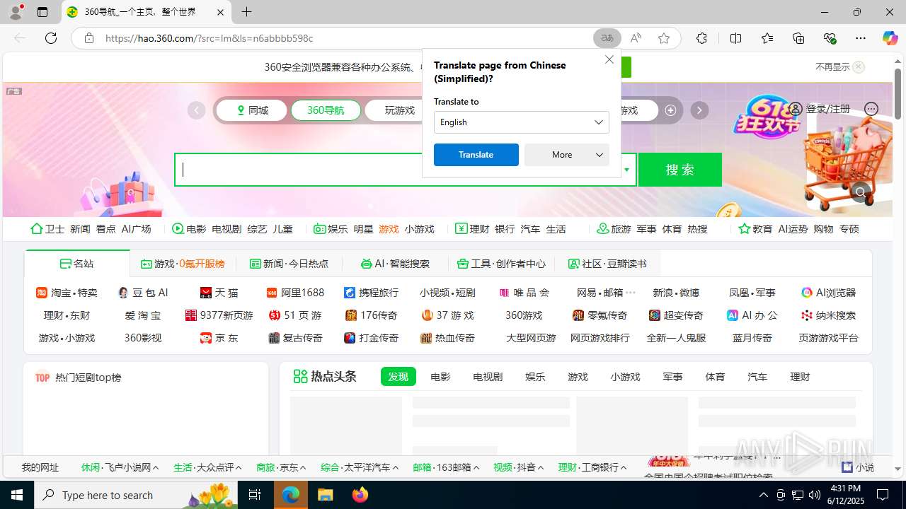Open the 携程旅行 link
This screenshot has width=906, height=509.
click(371, 293)
